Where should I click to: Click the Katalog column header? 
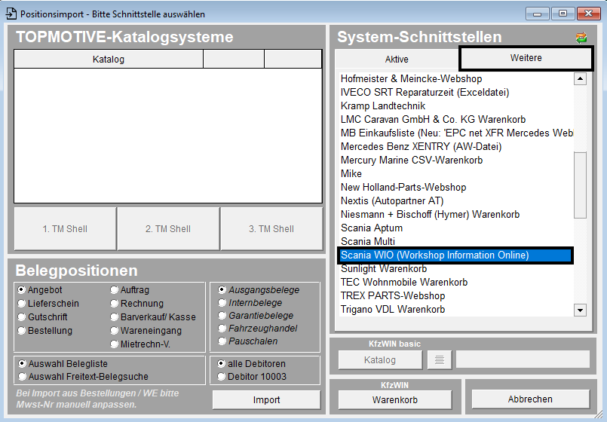click(x=109, y=60)
